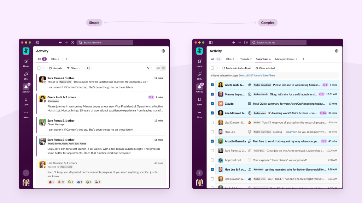
Task: Check the Hao Lee #sales-marketing row checkbox
Action: point(212,132)
